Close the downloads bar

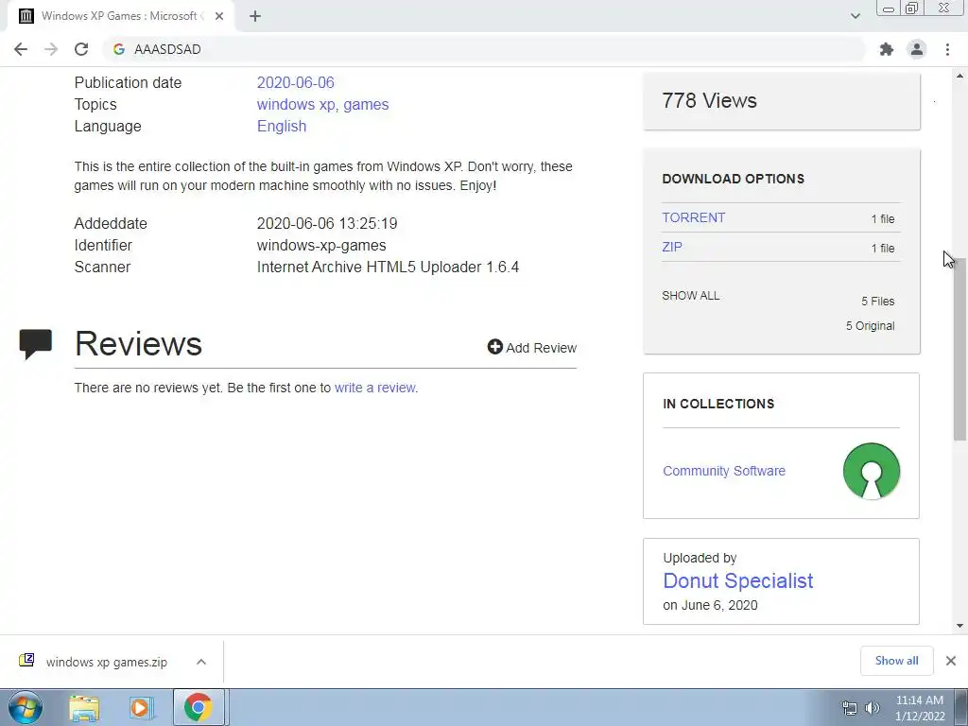point(951,661)
